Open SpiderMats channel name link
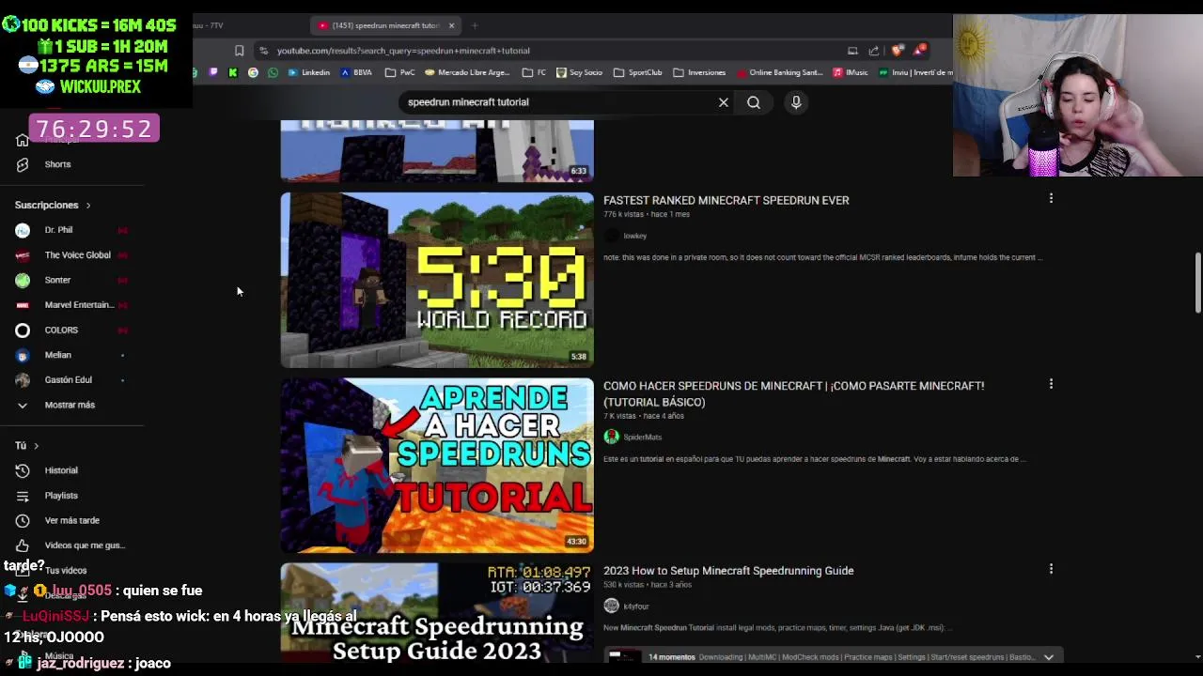 tap(642, 437)
